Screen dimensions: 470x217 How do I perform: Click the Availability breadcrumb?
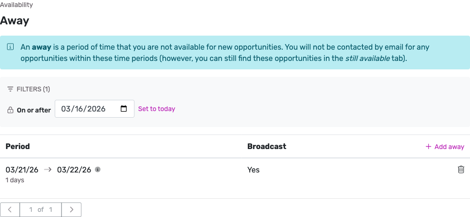[x=16, y=5]
